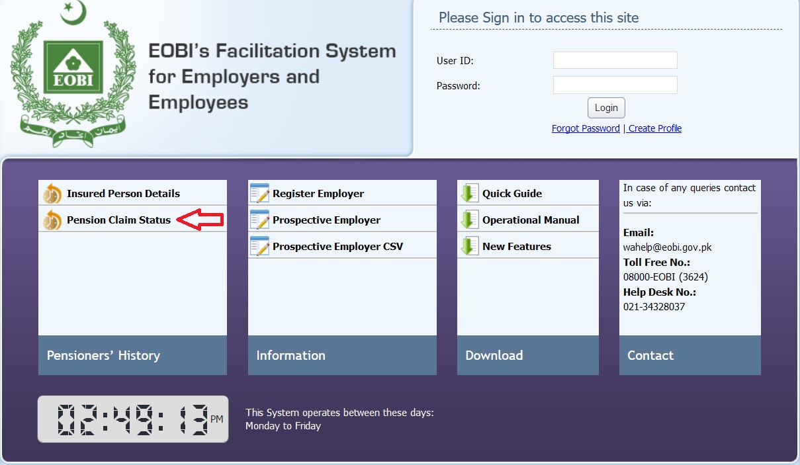800x465 pixels.
Task: Open Insured Person Details link
Action: (x=123, y=194)
